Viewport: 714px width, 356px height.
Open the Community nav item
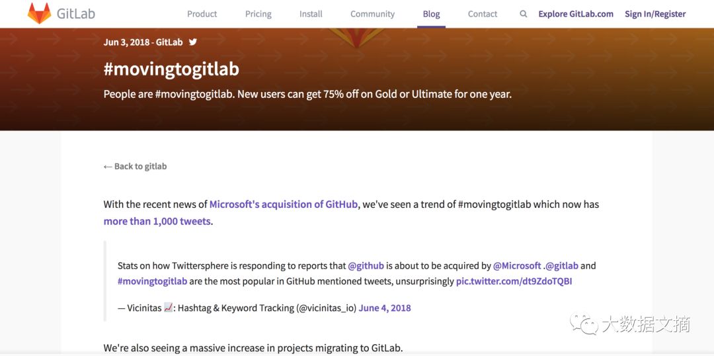click(372, 14)
